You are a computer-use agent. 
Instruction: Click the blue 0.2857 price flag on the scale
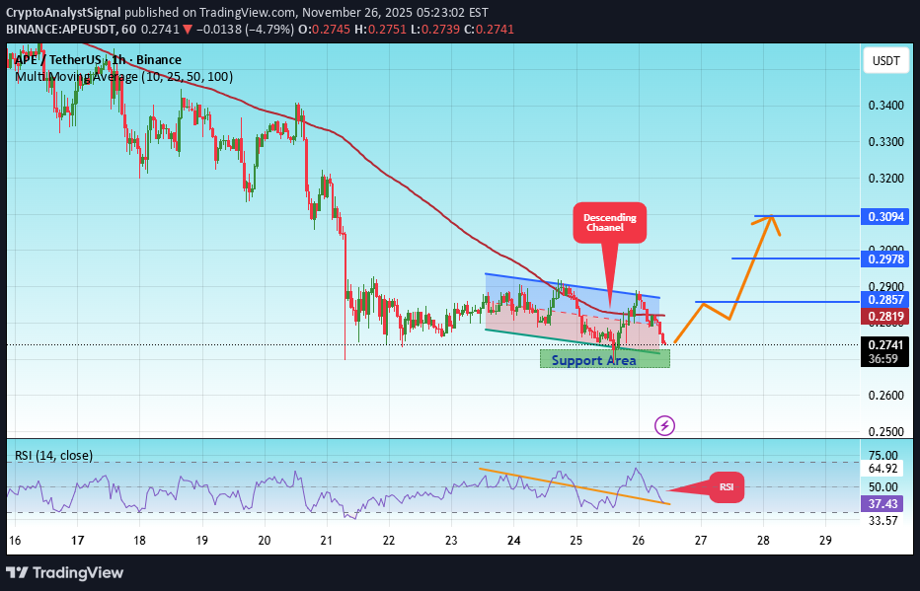[x=884, y=299]
